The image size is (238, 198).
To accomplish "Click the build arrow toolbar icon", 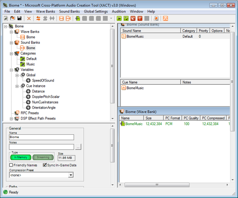I will (156, 19).
